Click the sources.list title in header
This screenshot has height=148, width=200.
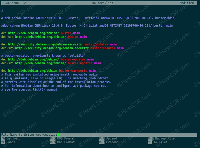[103, 3]
